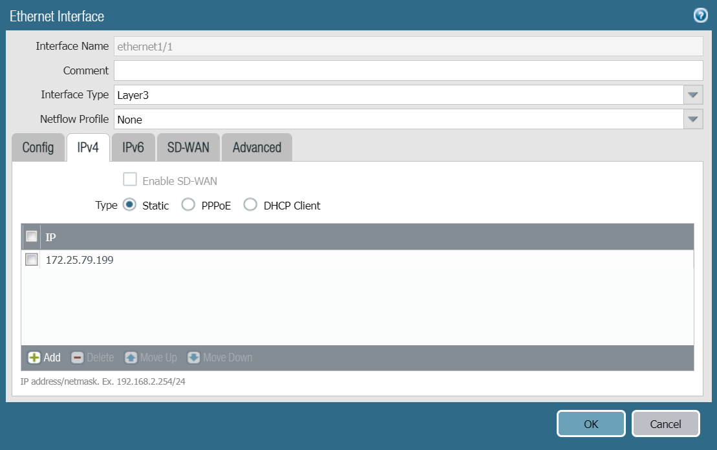Click into the Comment text field
717x450 pixels.
[407, 70]
